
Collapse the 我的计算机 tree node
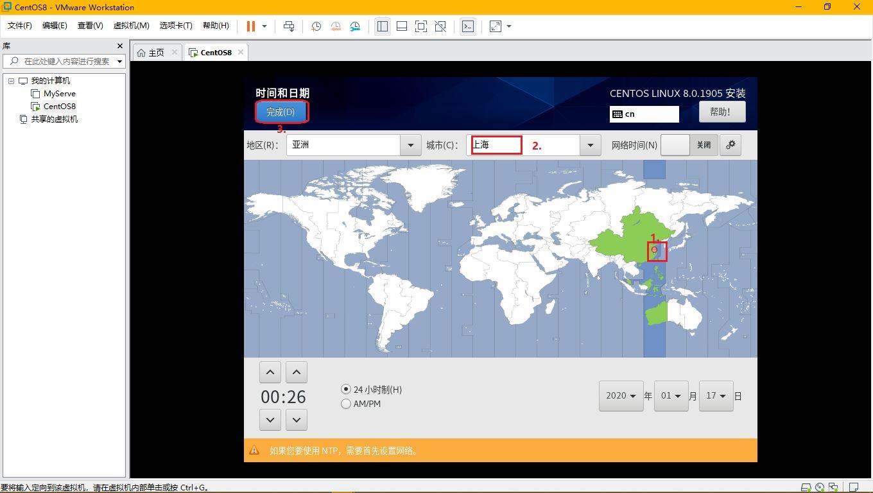click(11, 81)
